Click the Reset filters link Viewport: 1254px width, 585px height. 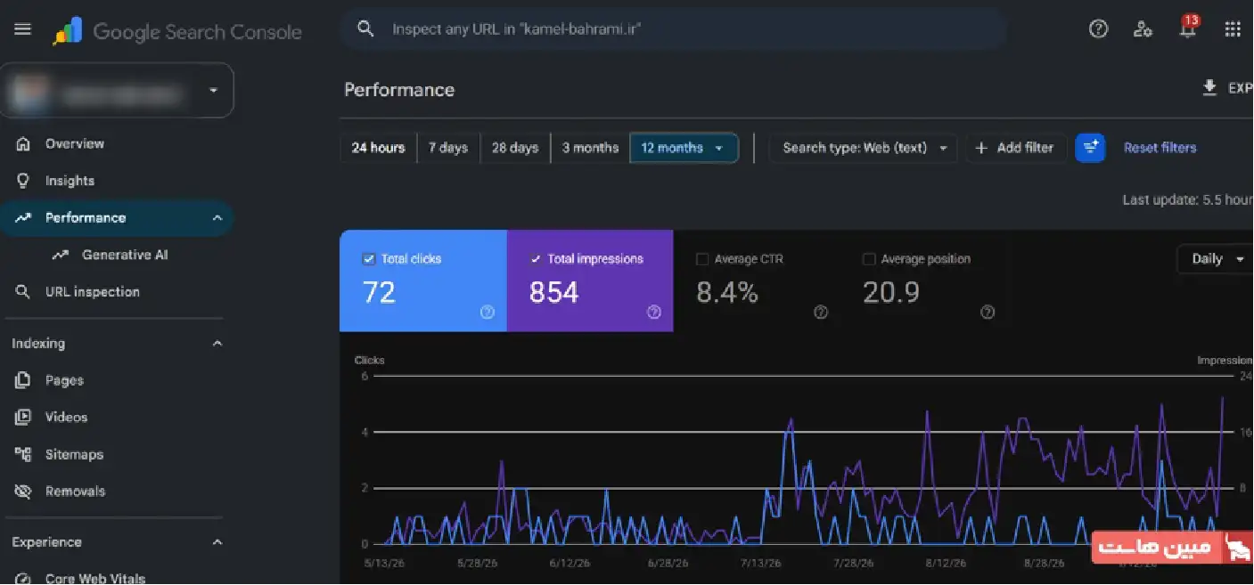point(1160,148)
